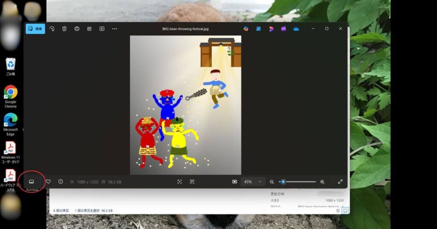This screenshot has width=437, height=229.
Task: Open Clipchamp from the purple title bar icon
Action: click(x=283, y=29)
